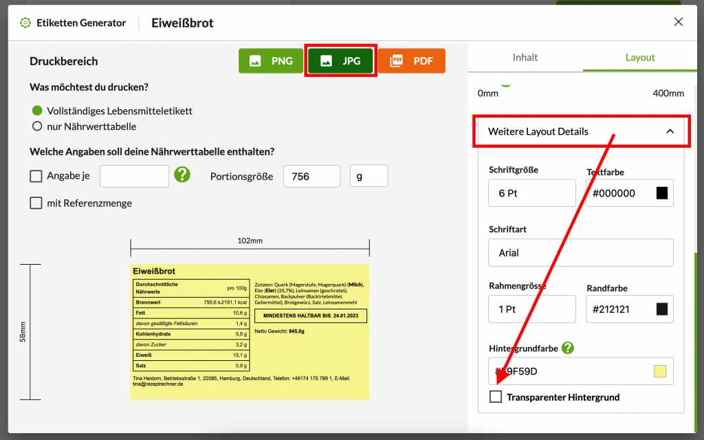
Task: Close the Eiweißbrot dialog
Action: click(x=679, y=21)
